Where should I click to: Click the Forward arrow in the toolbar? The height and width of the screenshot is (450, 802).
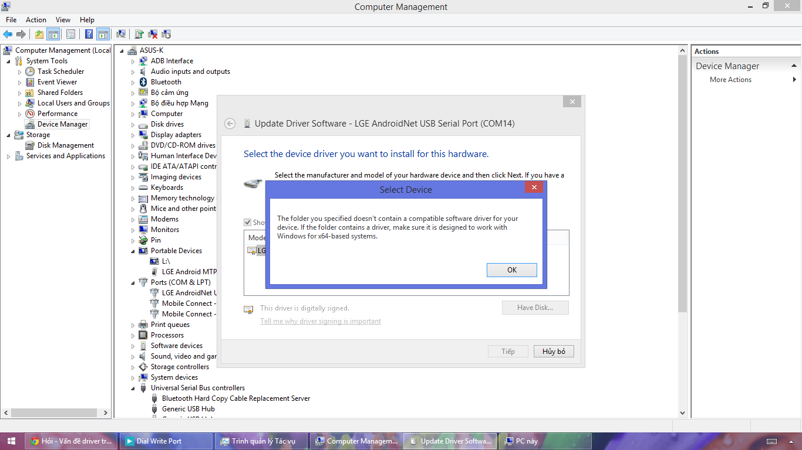[21, 34]
